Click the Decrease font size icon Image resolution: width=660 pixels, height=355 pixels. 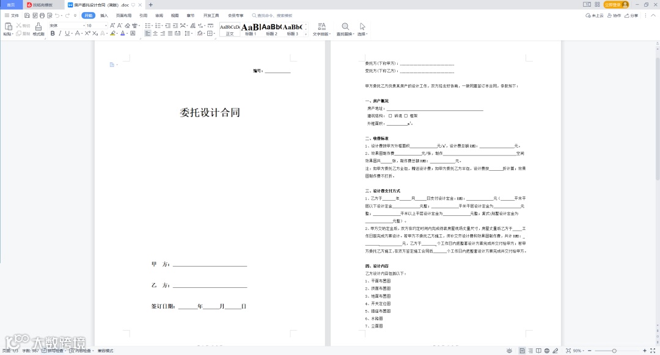[x=120, y=26]
